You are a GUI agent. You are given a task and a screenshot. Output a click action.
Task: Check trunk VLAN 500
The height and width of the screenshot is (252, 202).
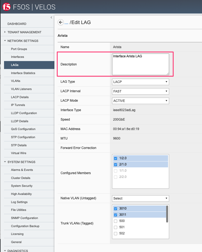(115, 221)
